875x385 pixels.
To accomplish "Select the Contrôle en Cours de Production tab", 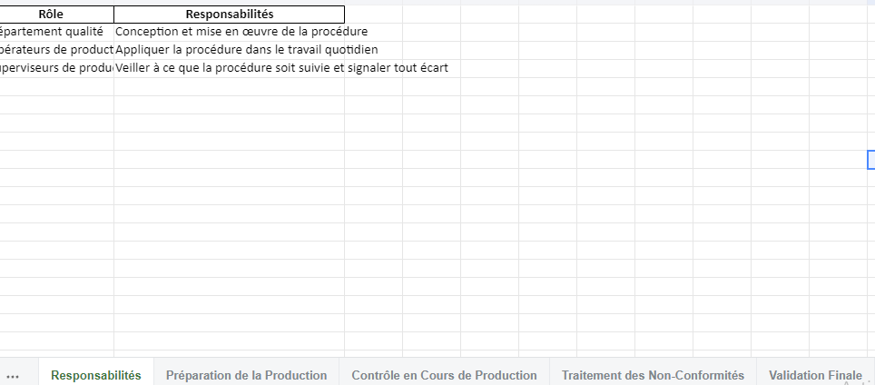I will [444, 375].
